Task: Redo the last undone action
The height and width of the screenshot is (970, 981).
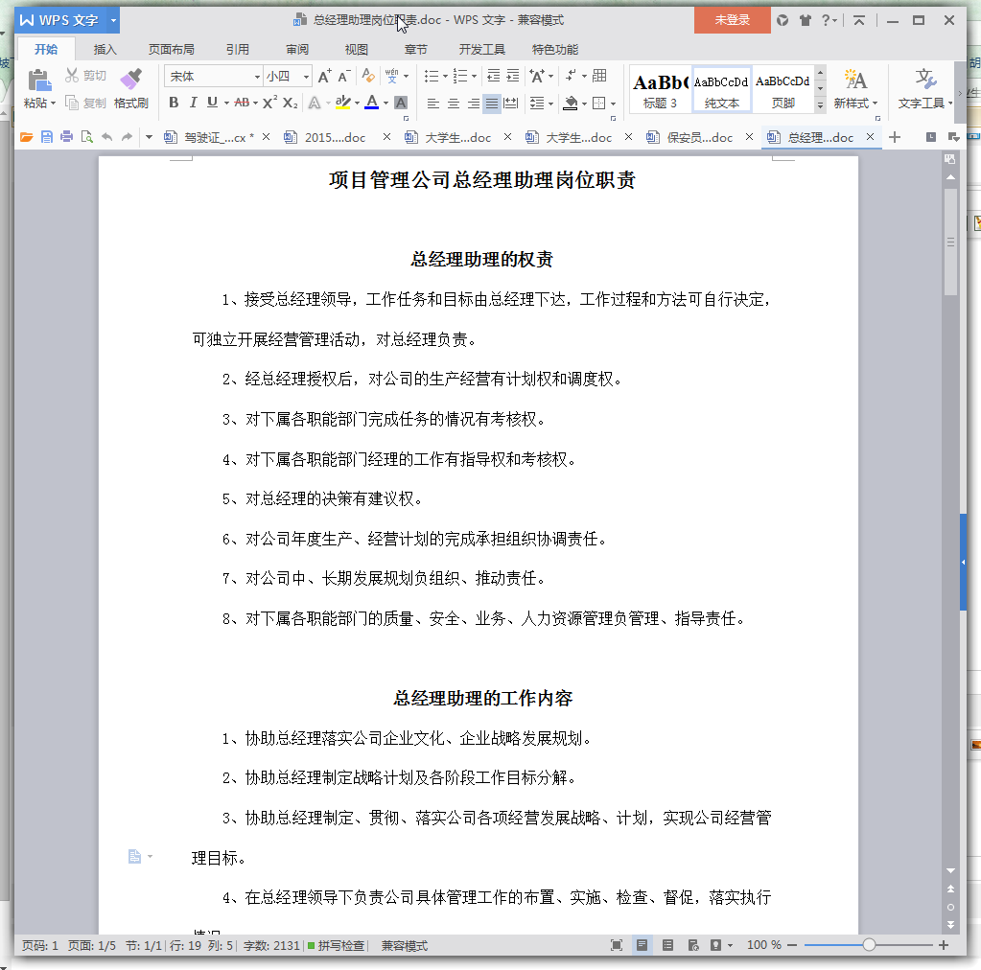Action: click(127, 137)
